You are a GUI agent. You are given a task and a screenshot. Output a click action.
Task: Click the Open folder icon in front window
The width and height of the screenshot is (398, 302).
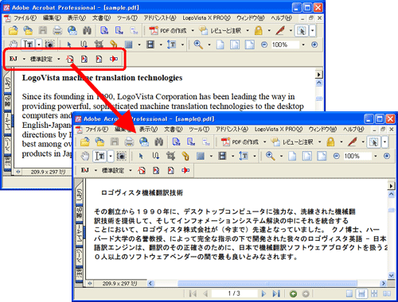coord(85,142)
